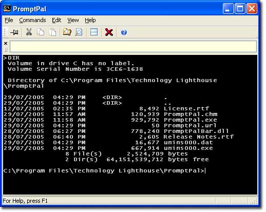Click the file size "929,792"
The height and width of the screenshot is (212, 266).
(x=145, y=120)
